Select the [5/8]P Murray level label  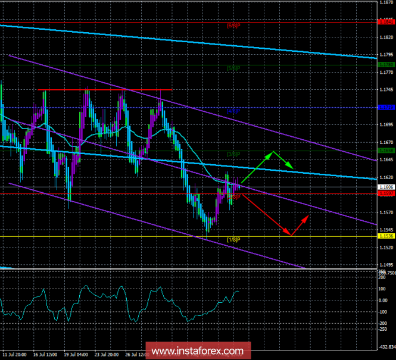(233, 68)
